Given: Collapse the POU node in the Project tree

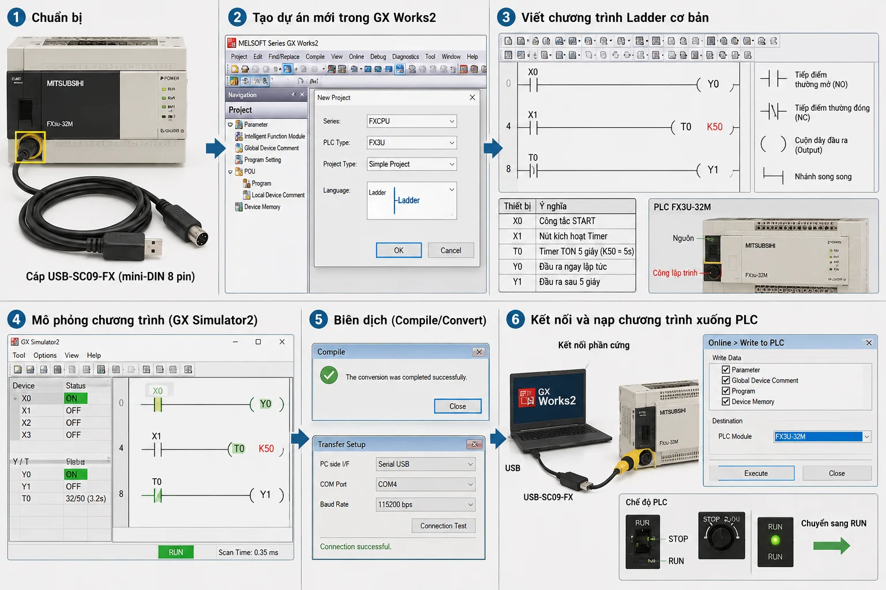Looking at the screenshot, I should coord(230,172).
